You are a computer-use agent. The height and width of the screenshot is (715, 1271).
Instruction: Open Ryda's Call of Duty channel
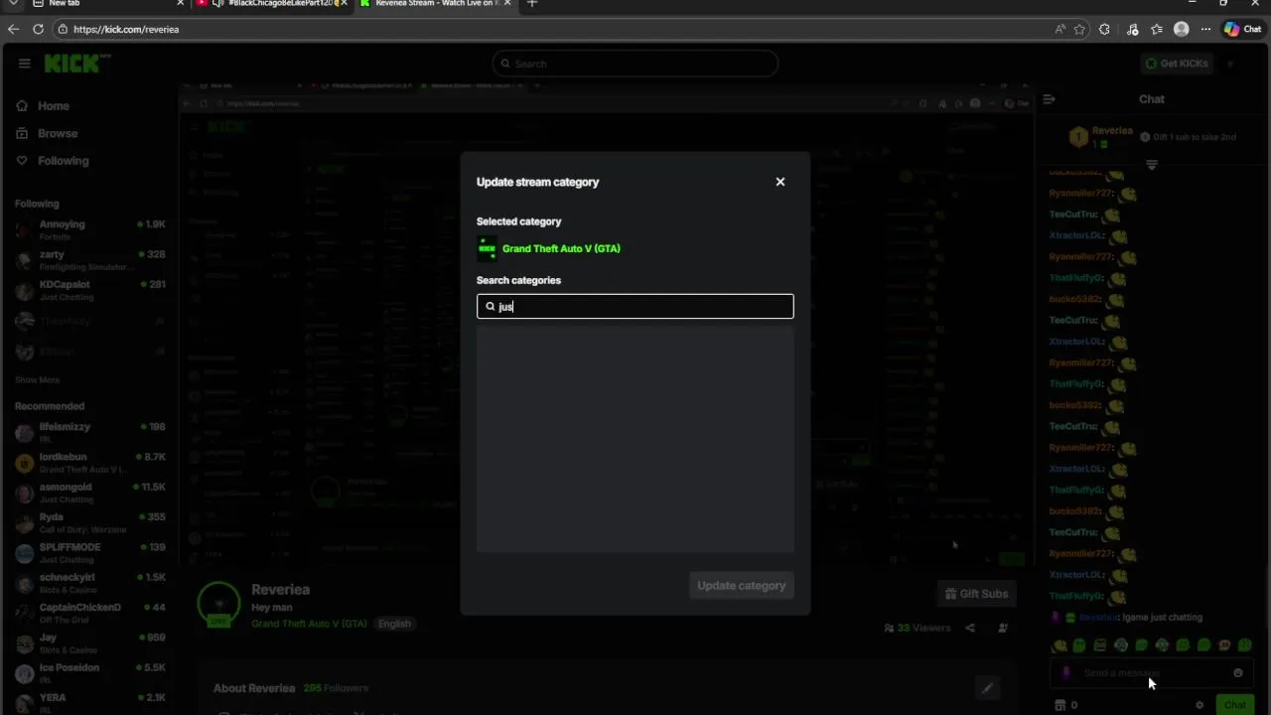[89, 522]
